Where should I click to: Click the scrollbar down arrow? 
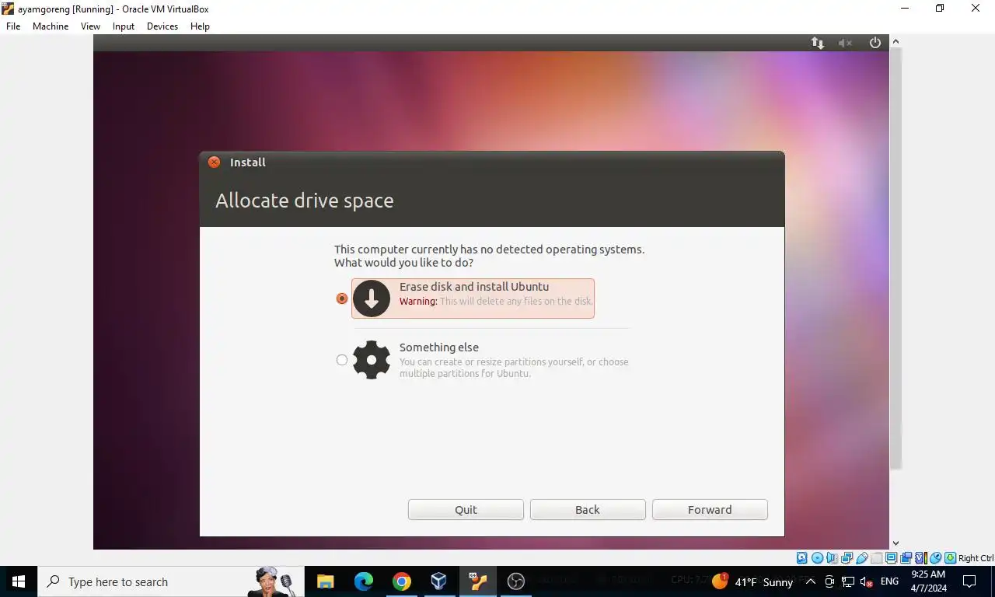pos(895,543)
